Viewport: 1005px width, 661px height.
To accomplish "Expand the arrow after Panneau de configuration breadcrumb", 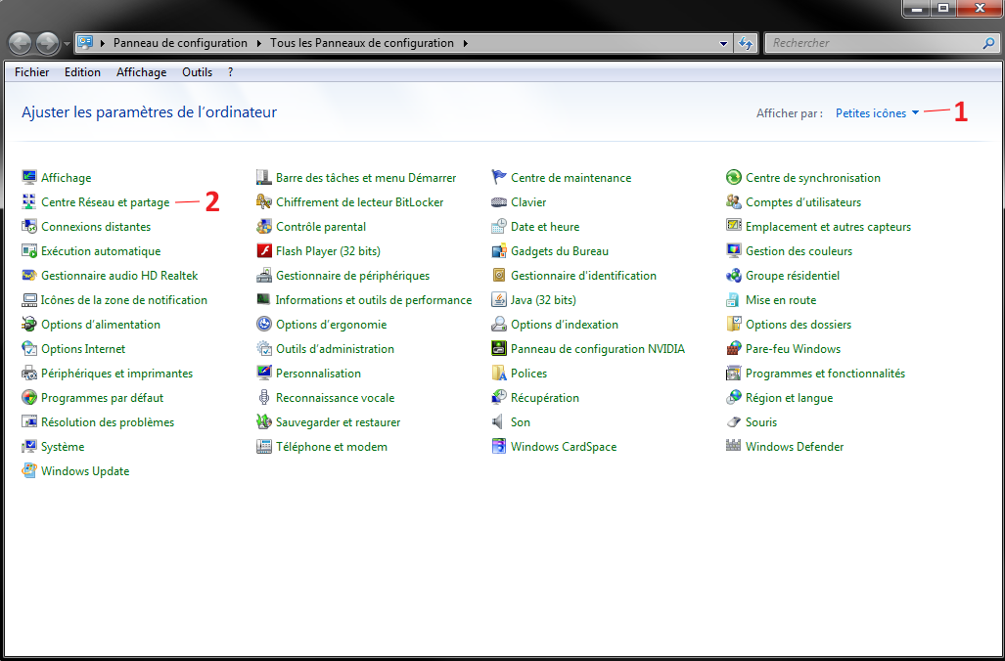I will [x=259, y=43].
